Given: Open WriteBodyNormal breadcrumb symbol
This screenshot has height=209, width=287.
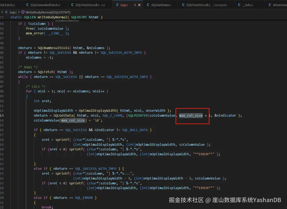Looking at the screenshot, I should tap(48, 12).
